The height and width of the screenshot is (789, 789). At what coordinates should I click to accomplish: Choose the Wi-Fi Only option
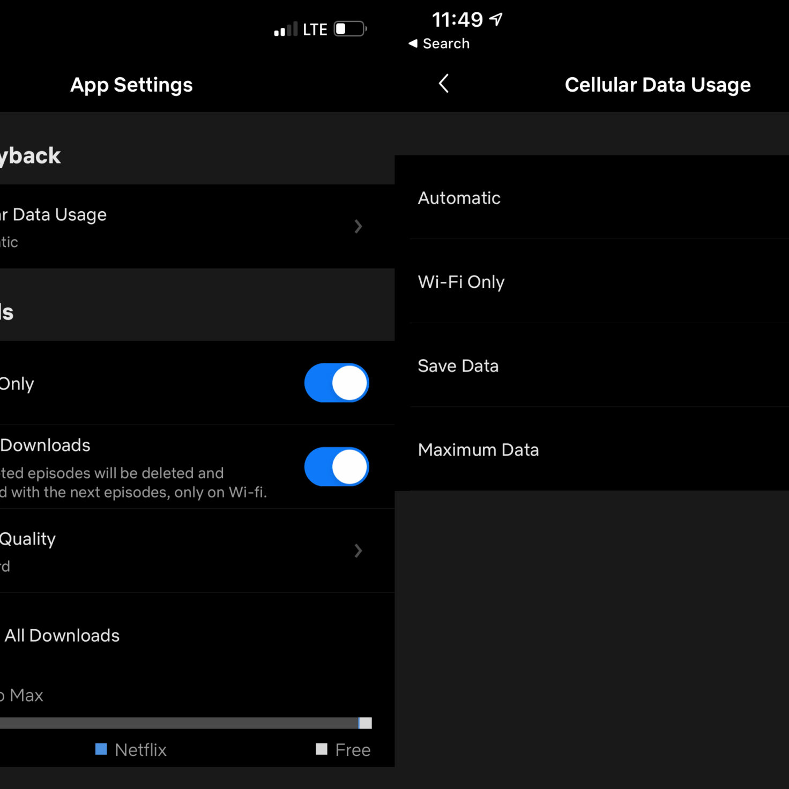[592, 281]
